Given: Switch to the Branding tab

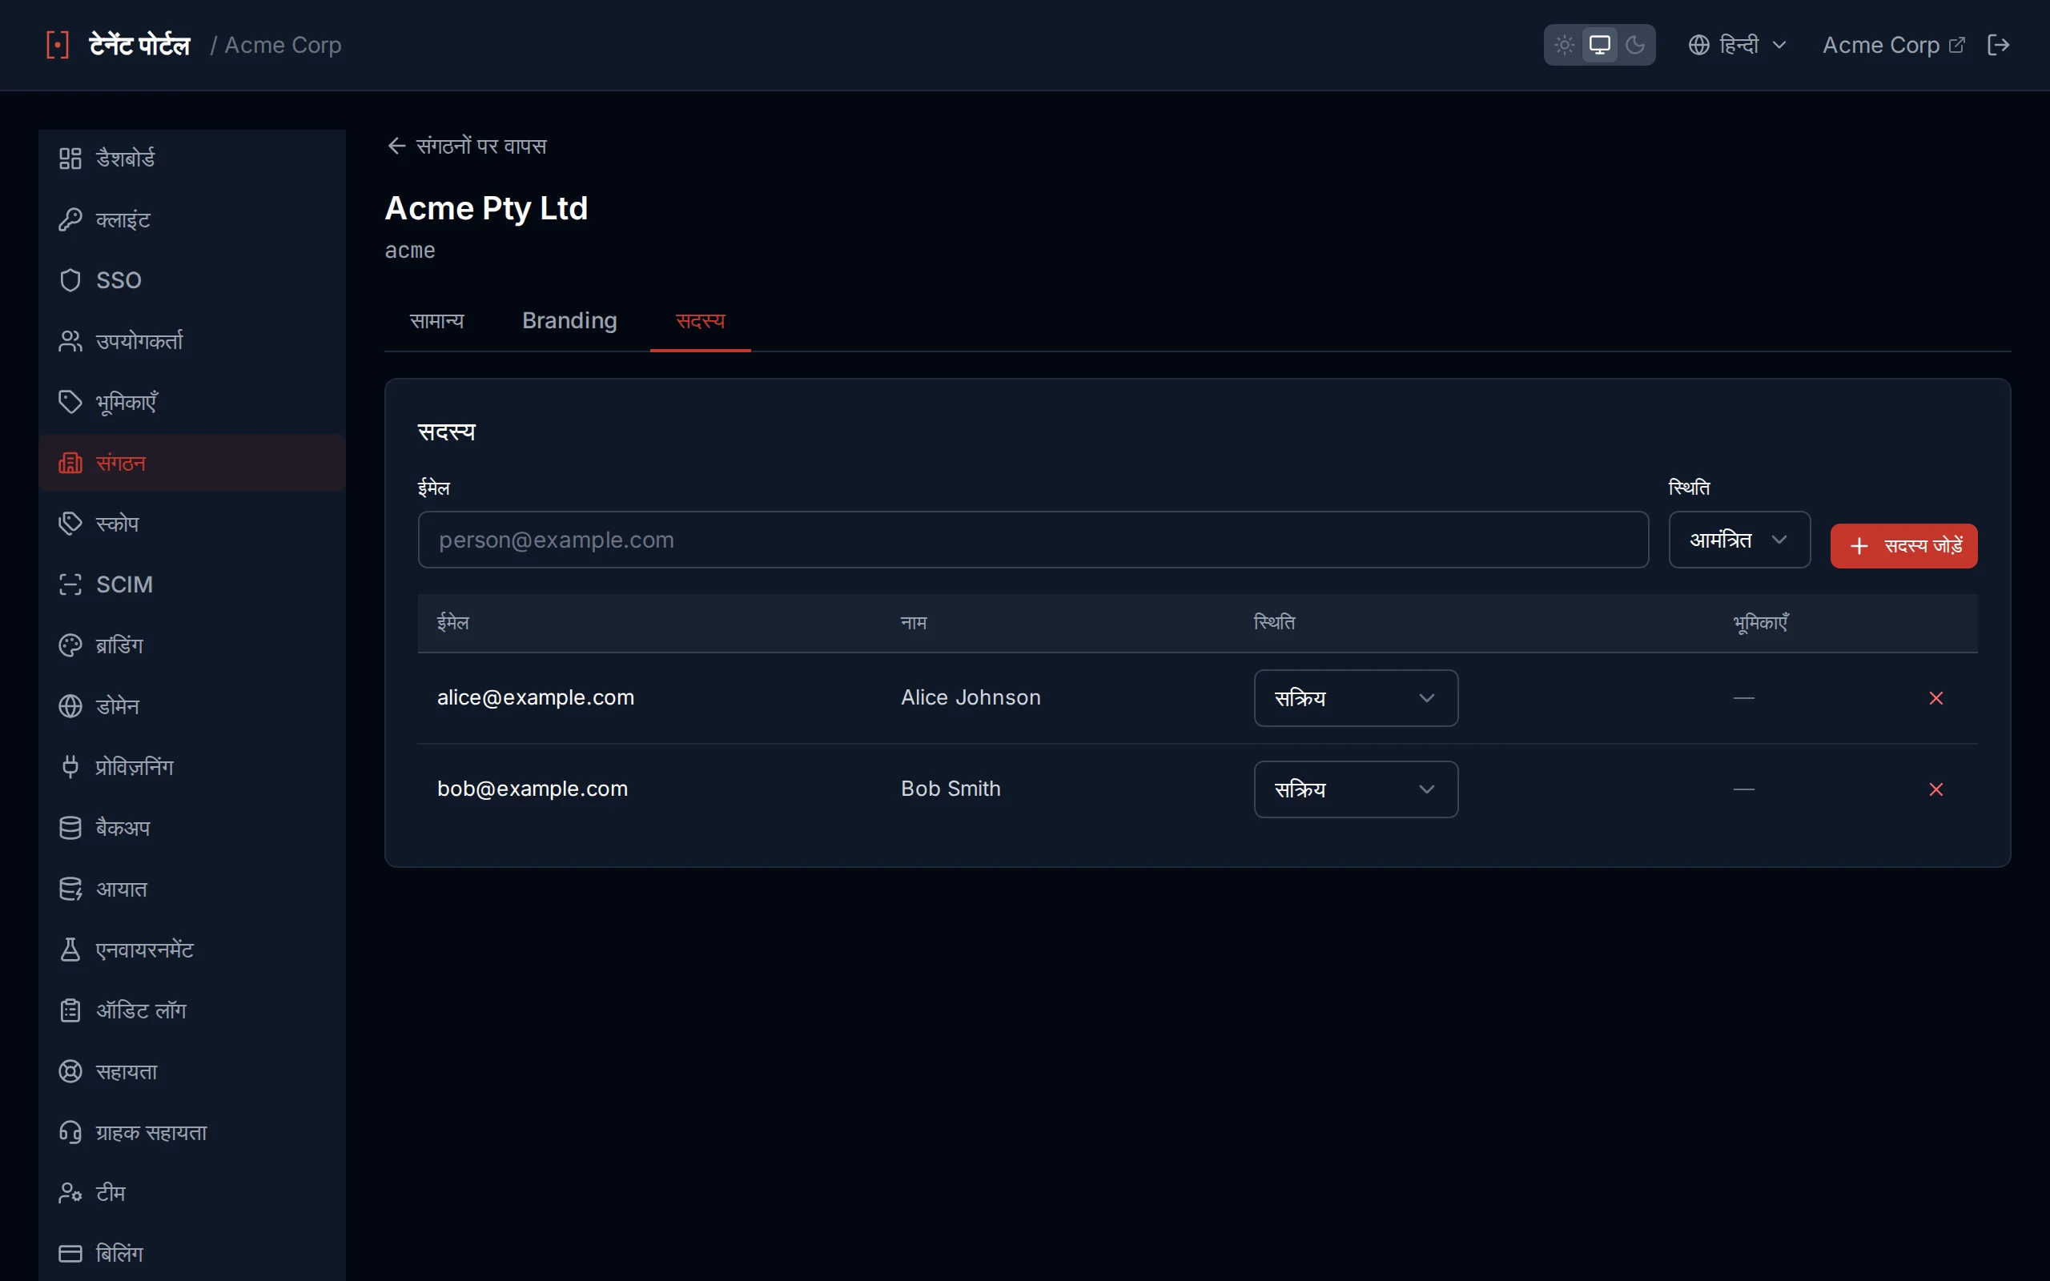Looking at the screenshot, I should (x=569, y=321).
